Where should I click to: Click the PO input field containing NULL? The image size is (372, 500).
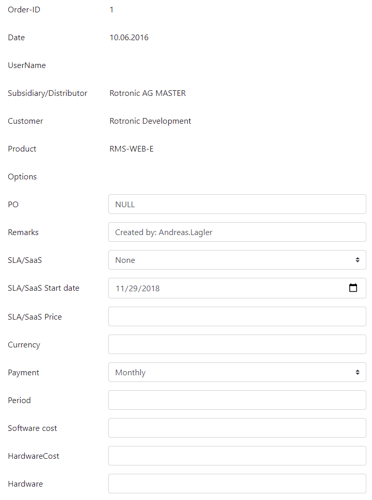[237, 204]
